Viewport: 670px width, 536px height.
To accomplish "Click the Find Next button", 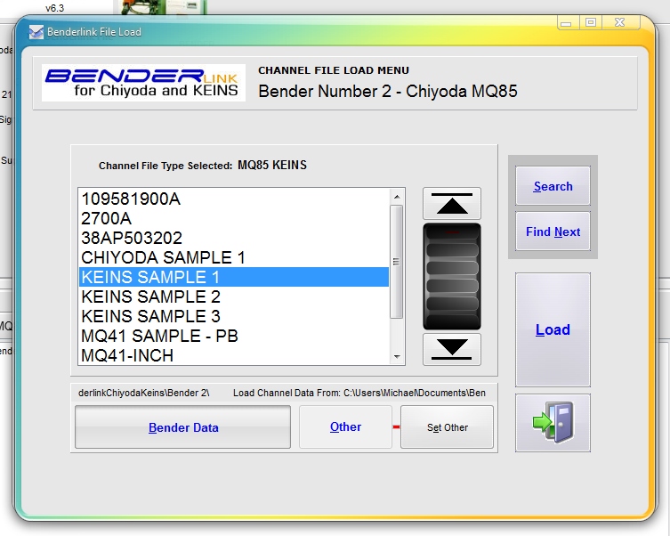I will (x=553, y=231).
